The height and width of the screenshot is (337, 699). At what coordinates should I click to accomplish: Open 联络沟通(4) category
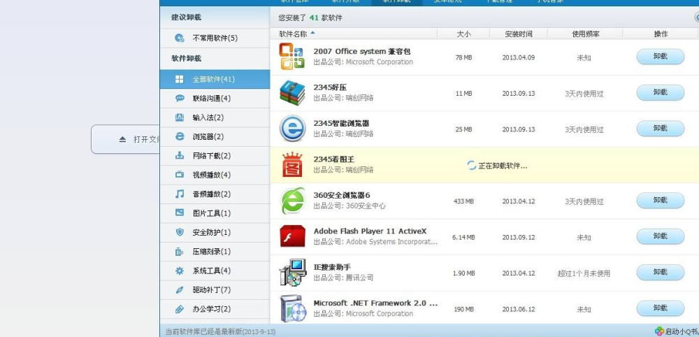coord(215,98)
